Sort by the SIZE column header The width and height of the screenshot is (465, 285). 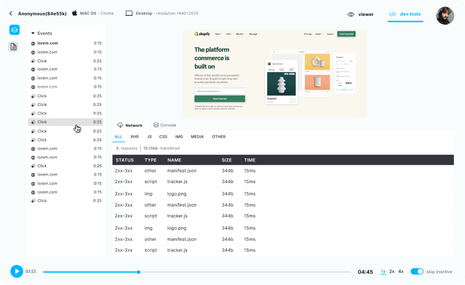(227, 160)
